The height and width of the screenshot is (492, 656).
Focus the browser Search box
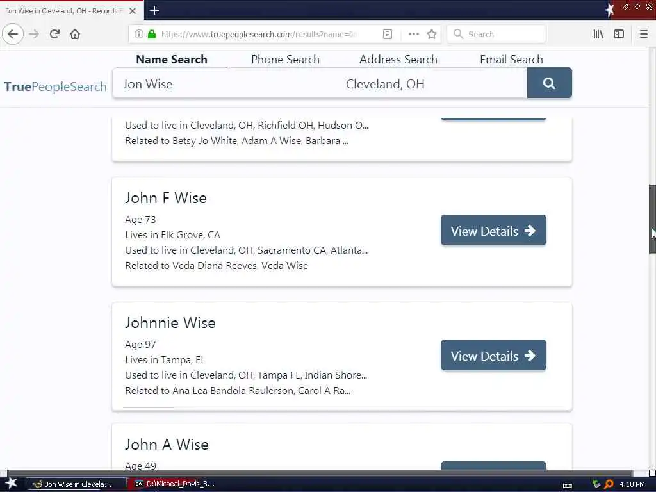coord(496,34)
